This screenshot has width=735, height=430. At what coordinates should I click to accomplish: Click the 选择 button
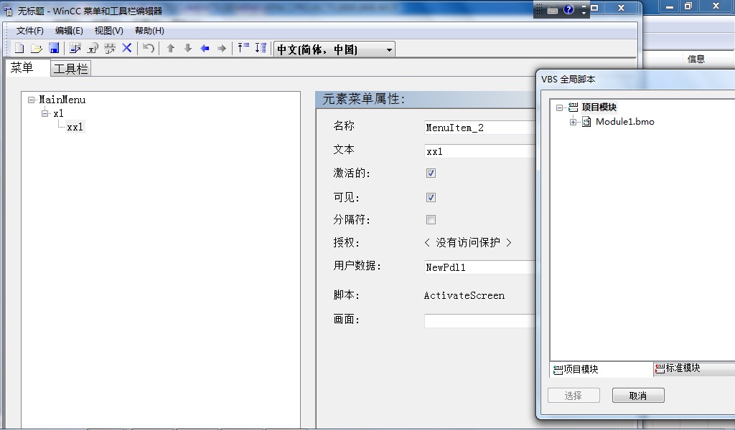tap(574, 396)
